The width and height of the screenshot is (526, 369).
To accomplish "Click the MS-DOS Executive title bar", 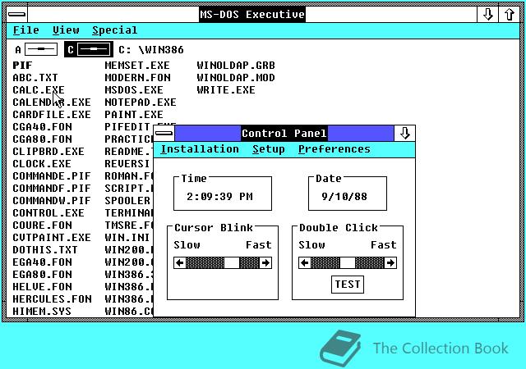I will [x=252, y=15].
